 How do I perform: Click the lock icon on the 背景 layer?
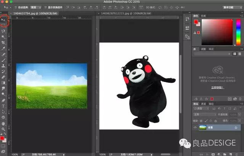(236, 128)
